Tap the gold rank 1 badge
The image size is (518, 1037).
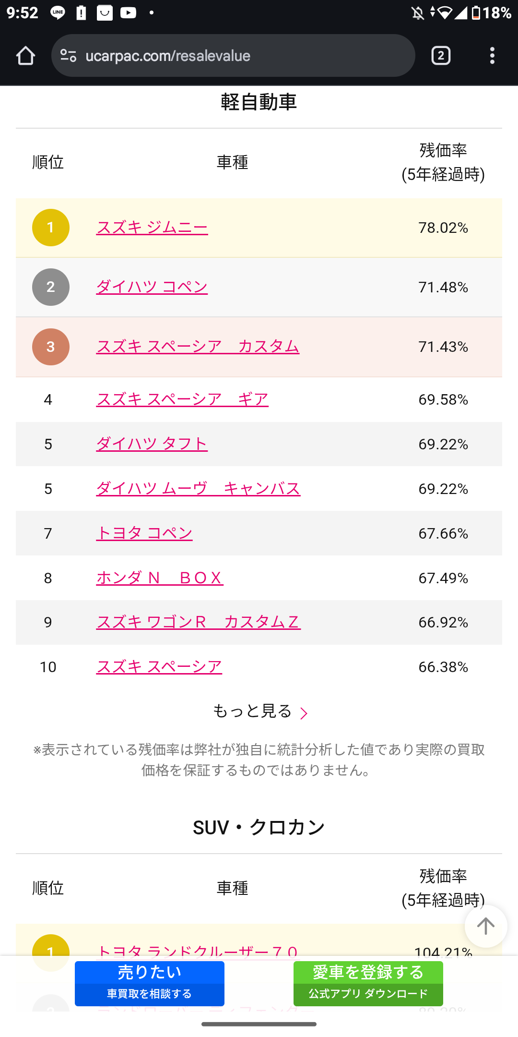51,228
